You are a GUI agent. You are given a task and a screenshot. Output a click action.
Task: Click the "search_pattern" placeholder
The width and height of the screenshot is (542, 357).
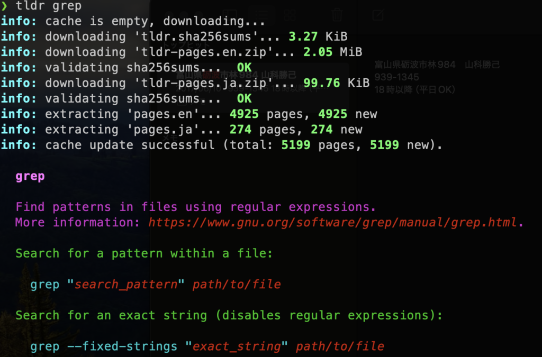tap(126, 285)
